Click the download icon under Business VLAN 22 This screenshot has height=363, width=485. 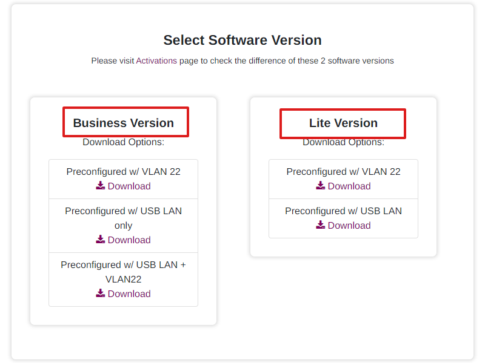click(x=101, y=186)
